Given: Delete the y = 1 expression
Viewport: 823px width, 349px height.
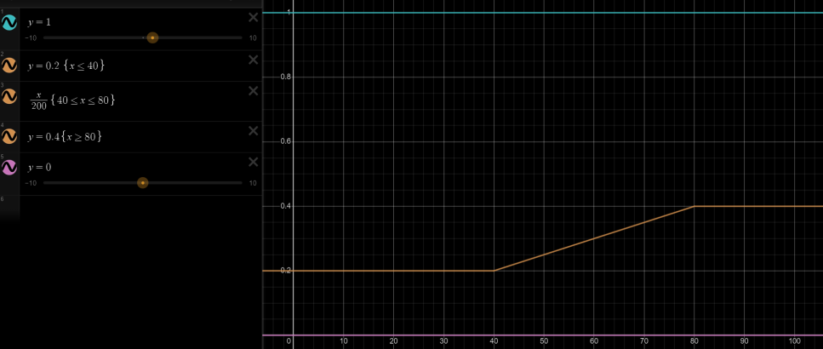Looking at the screenshot, I should pos(253,17).
